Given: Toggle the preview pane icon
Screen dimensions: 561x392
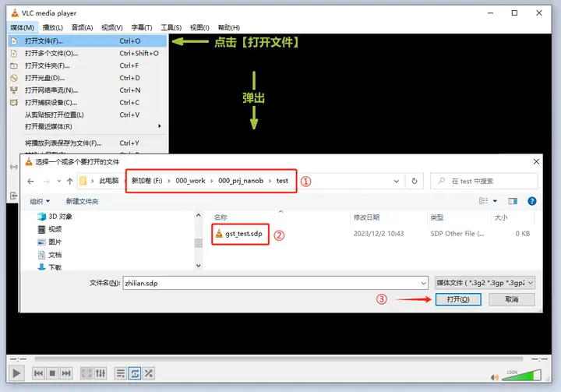Looking at the screenshot, I should click(x=513, y=201).
